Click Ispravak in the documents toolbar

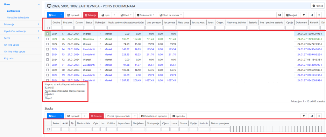click(x=74, y=15)
